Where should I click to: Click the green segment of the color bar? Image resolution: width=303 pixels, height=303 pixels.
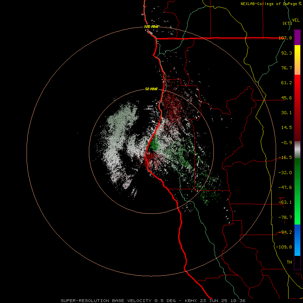[x=297, y=191]
